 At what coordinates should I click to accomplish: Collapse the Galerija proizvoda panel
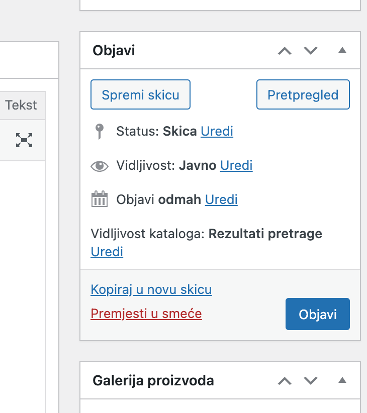point(342,380)
